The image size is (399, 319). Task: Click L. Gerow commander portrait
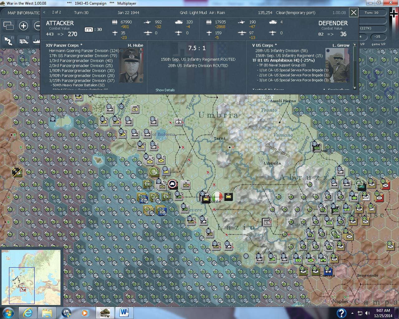[337, 65]
